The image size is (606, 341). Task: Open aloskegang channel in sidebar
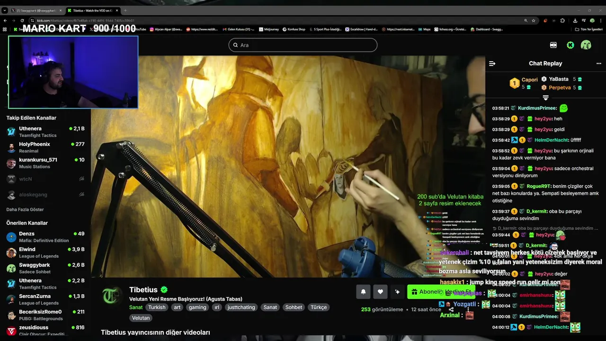[x=45, y=195]
